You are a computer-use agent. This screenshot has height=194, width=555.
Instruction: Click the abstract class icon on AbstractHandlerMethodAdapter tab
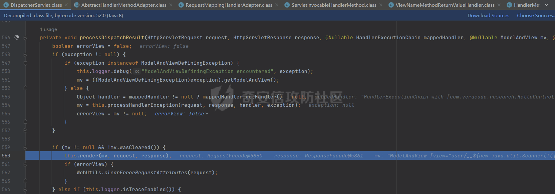coord(77,5)
